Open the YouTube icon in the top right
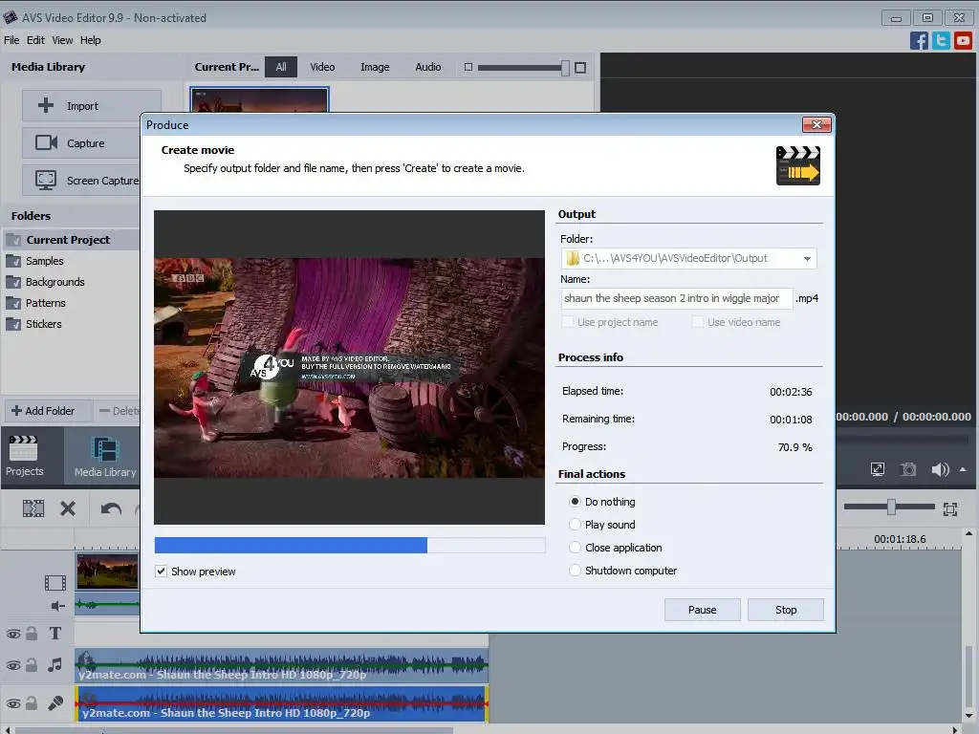The image size is (979, 734). (963, 40)
